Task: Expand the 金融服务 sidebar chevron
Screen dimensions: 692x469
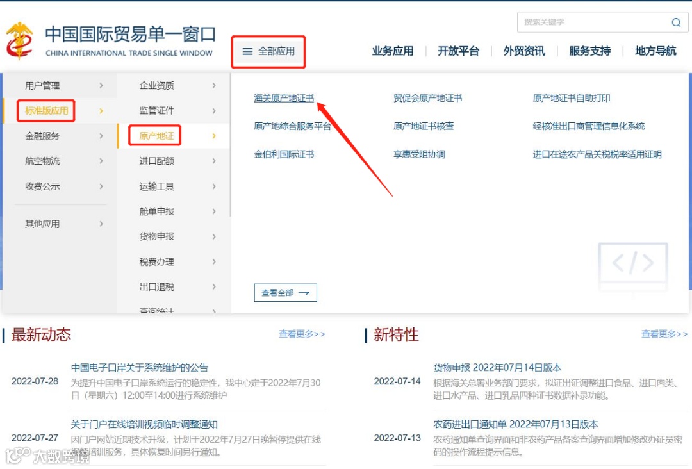Action: (103, 136)
